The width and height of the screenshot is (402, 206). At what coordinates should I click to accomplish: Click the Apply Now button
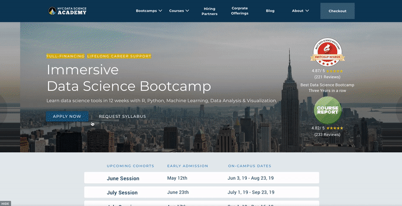pyautogui.click(x=67, y=116)
